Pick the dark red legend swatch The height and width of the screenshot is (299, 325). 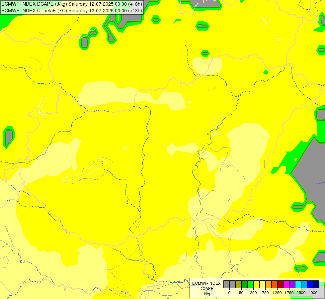(280, 284)
